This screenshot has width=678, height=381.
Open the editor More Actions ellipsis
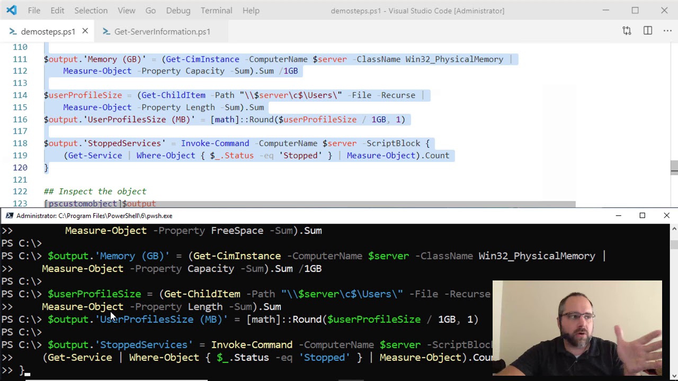coord(667,31)
